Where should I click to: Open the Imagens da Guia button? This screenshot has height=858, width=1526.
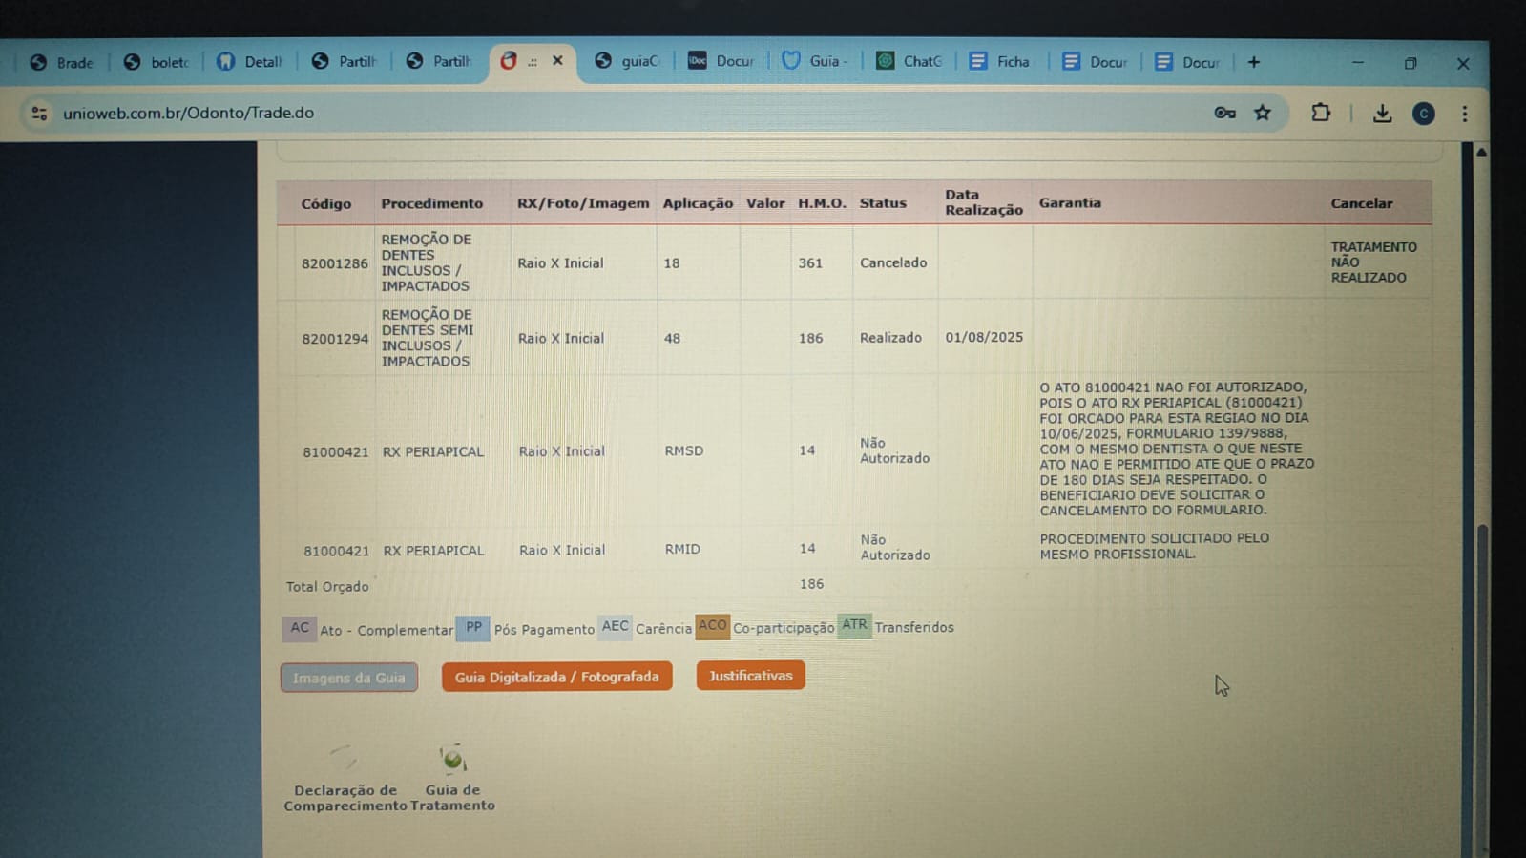click(349, 678)
